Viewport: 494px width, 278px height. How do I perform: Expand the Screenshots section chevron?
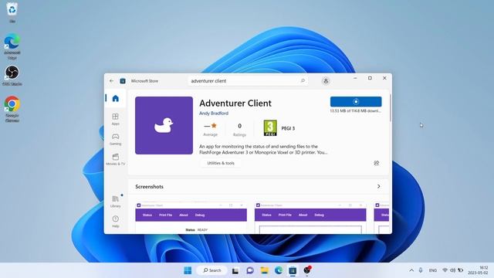click(379, 186)
